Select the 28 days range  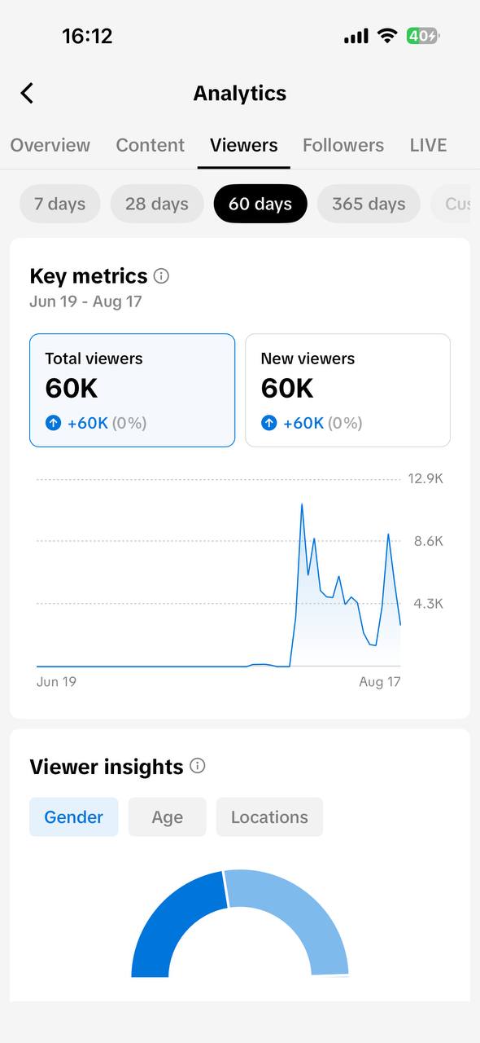(x=157, y=204)
